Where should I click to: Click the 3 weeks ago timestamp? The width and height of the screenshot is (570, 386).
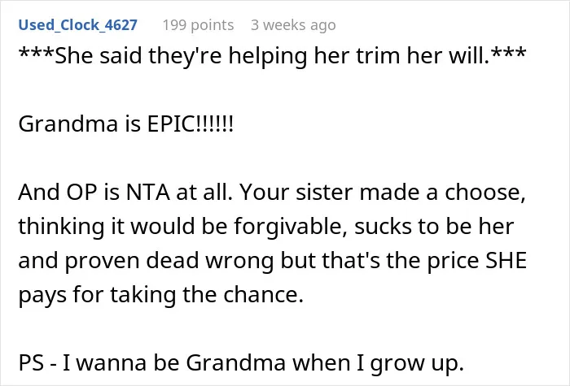tap(293, 25)
